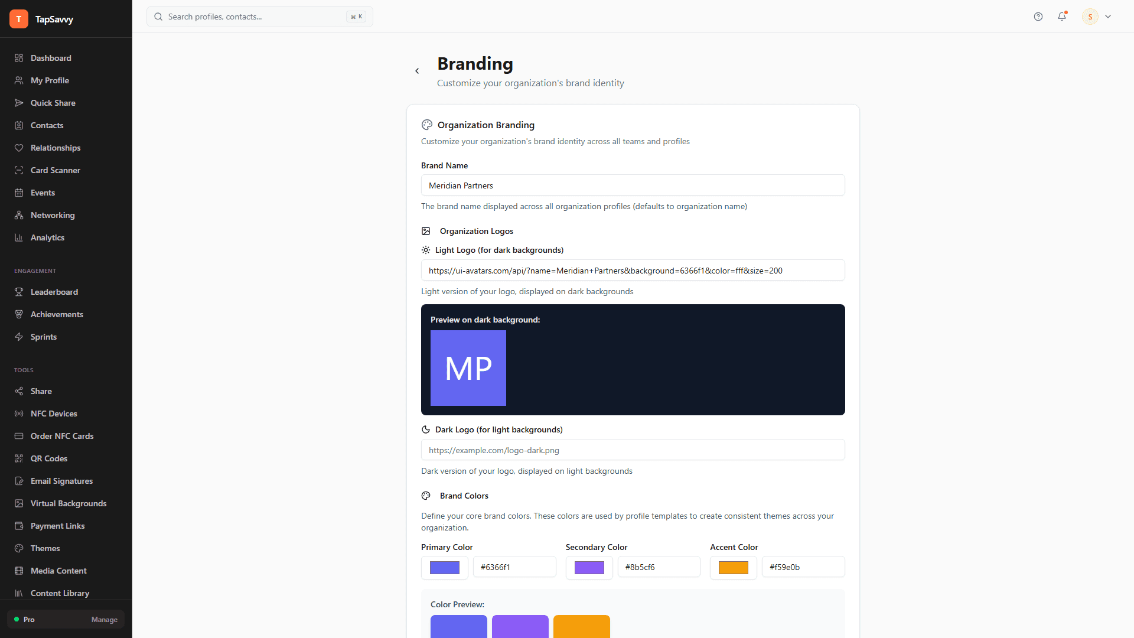Viewport: 1134px width, 638px height.
Task: Open the Card Scanner tool
Action: (x=55, y=170)
